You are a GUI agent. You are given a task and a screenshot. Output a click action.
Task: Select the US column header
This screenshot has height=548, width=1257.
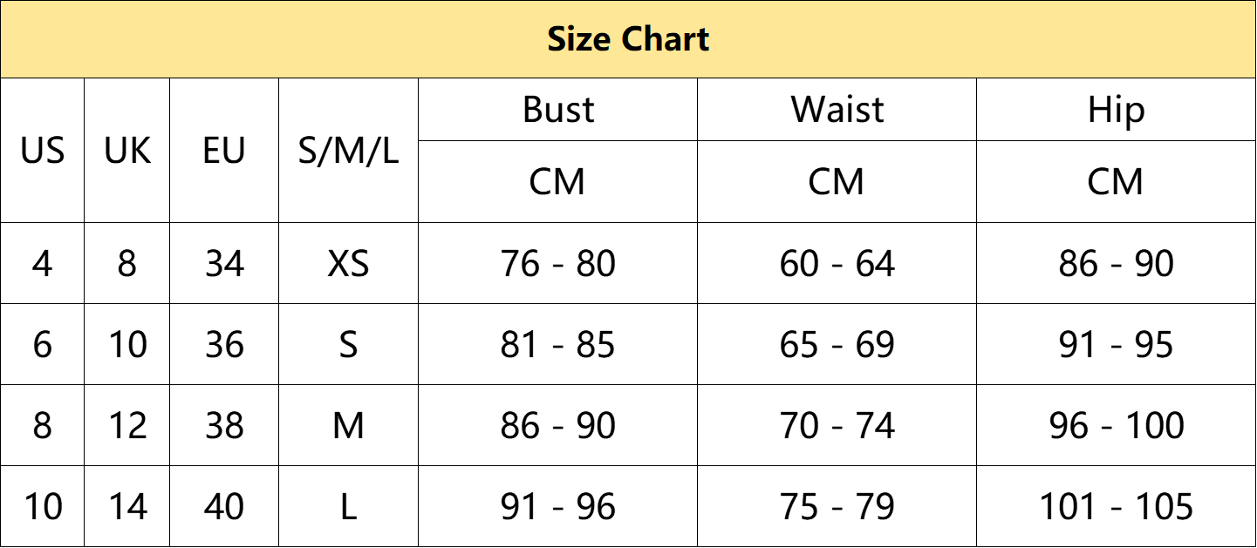[x=43, y=151]
